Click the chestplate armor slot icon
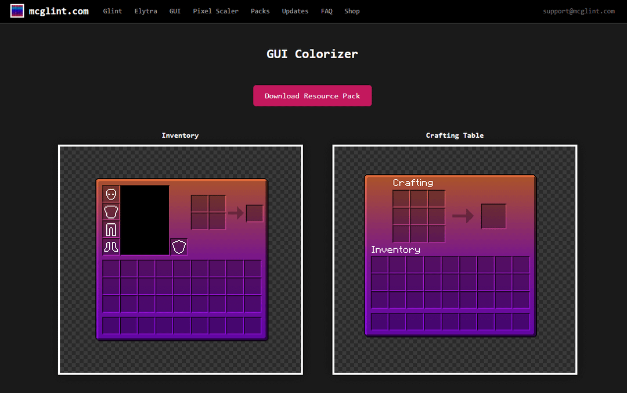This screenshot has width=627, height=393. [x=111, y=212]
